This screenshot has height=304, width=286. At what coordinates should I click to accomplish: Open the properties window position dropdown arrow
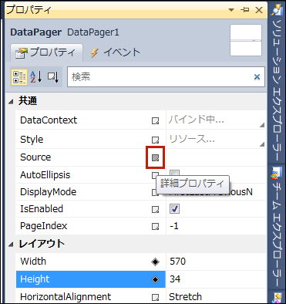[231, 10]
